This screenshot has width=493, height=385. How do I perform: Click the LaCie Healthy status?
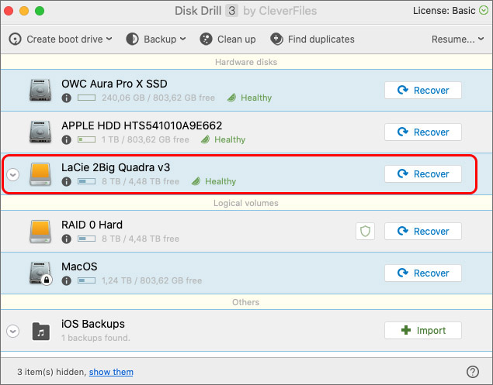(x=214, y=181)
